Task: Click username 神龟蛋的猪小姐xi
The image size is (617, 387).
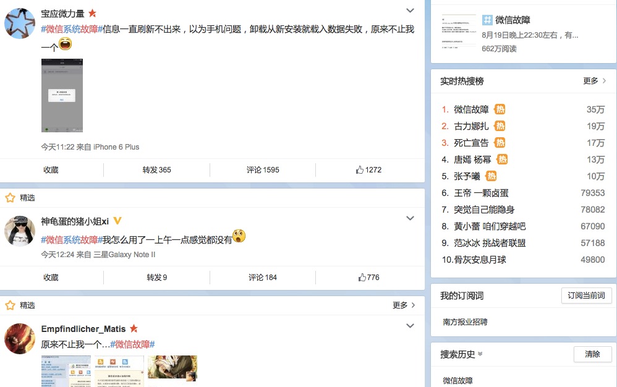Action: coord(75,221)
